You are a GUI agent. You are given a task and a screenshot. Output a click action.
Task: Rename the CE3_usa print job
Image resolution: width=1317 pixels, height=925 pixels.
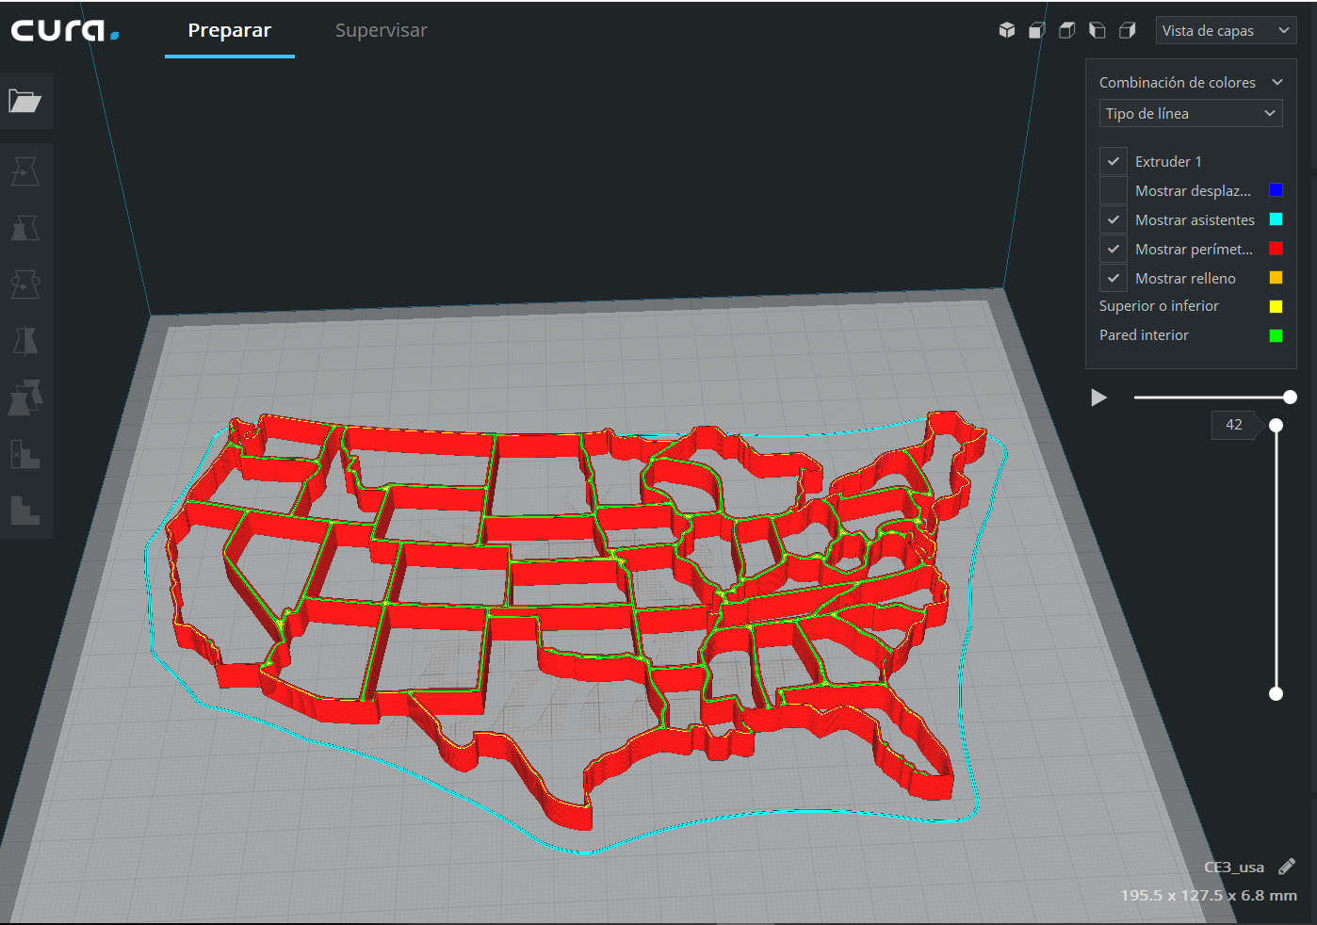click(x=1288, y=866)
